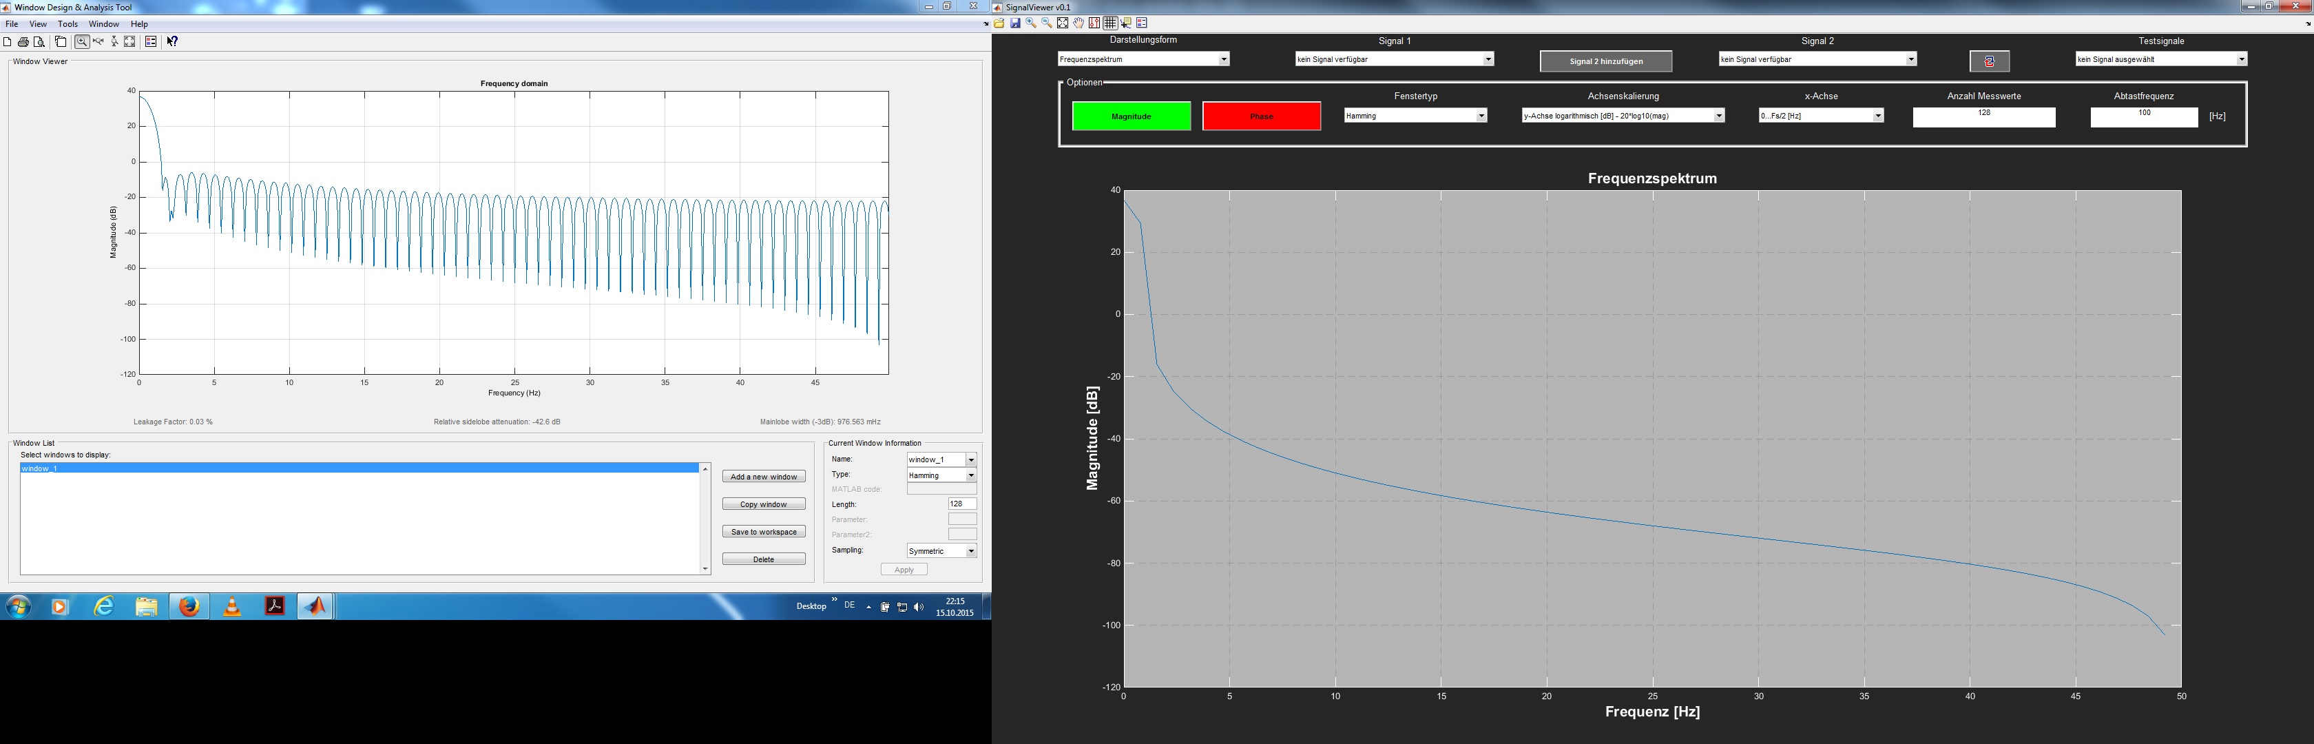This screenshot has height=744, width=2314.
Task: Click the Full View icon in WinTool toolbar
Action: [129, 41]
